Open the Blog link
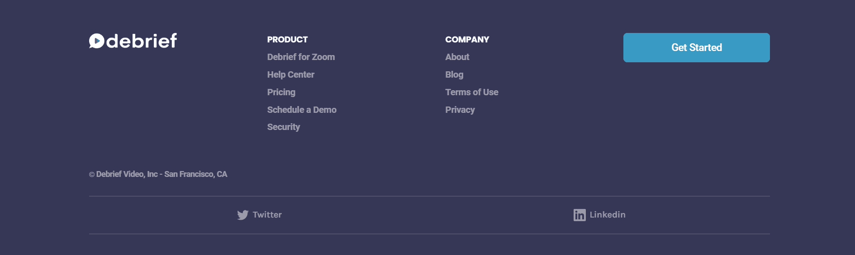 tap(454, 74)
